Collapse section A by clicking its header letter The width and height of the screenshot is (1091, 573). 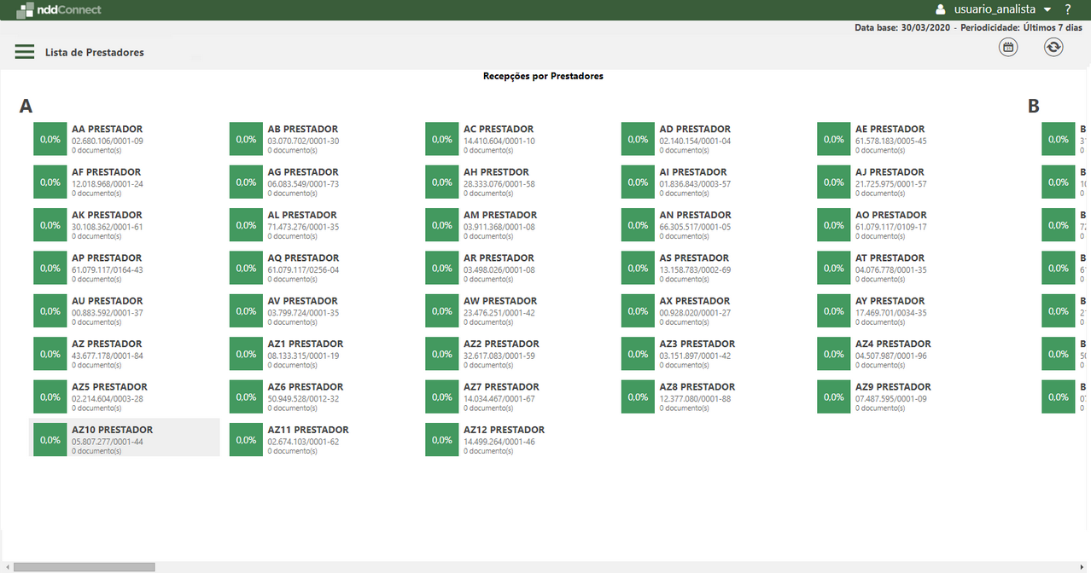26,107
